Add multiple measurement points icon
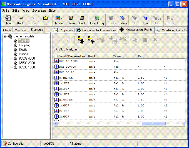The width and height of the screenshot is (189, 148). click(91, 40)
